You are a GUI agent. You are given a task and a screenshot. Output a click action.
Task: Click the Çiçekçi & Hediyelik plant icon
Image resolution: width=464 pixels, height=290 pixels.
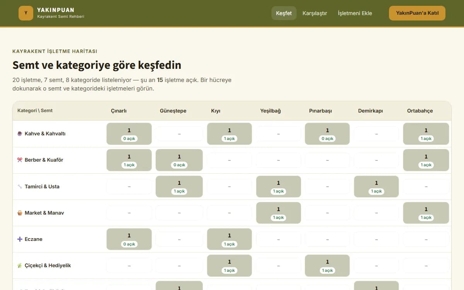[20, 265]
